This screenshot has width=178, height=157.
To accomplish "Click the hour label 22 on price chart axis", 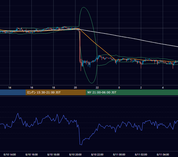I will pos(97,88).
